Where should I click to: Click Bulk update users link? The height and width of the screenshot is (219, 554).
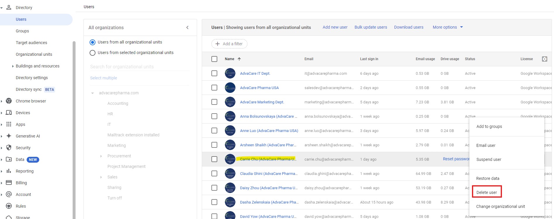(x=371, y=27)
